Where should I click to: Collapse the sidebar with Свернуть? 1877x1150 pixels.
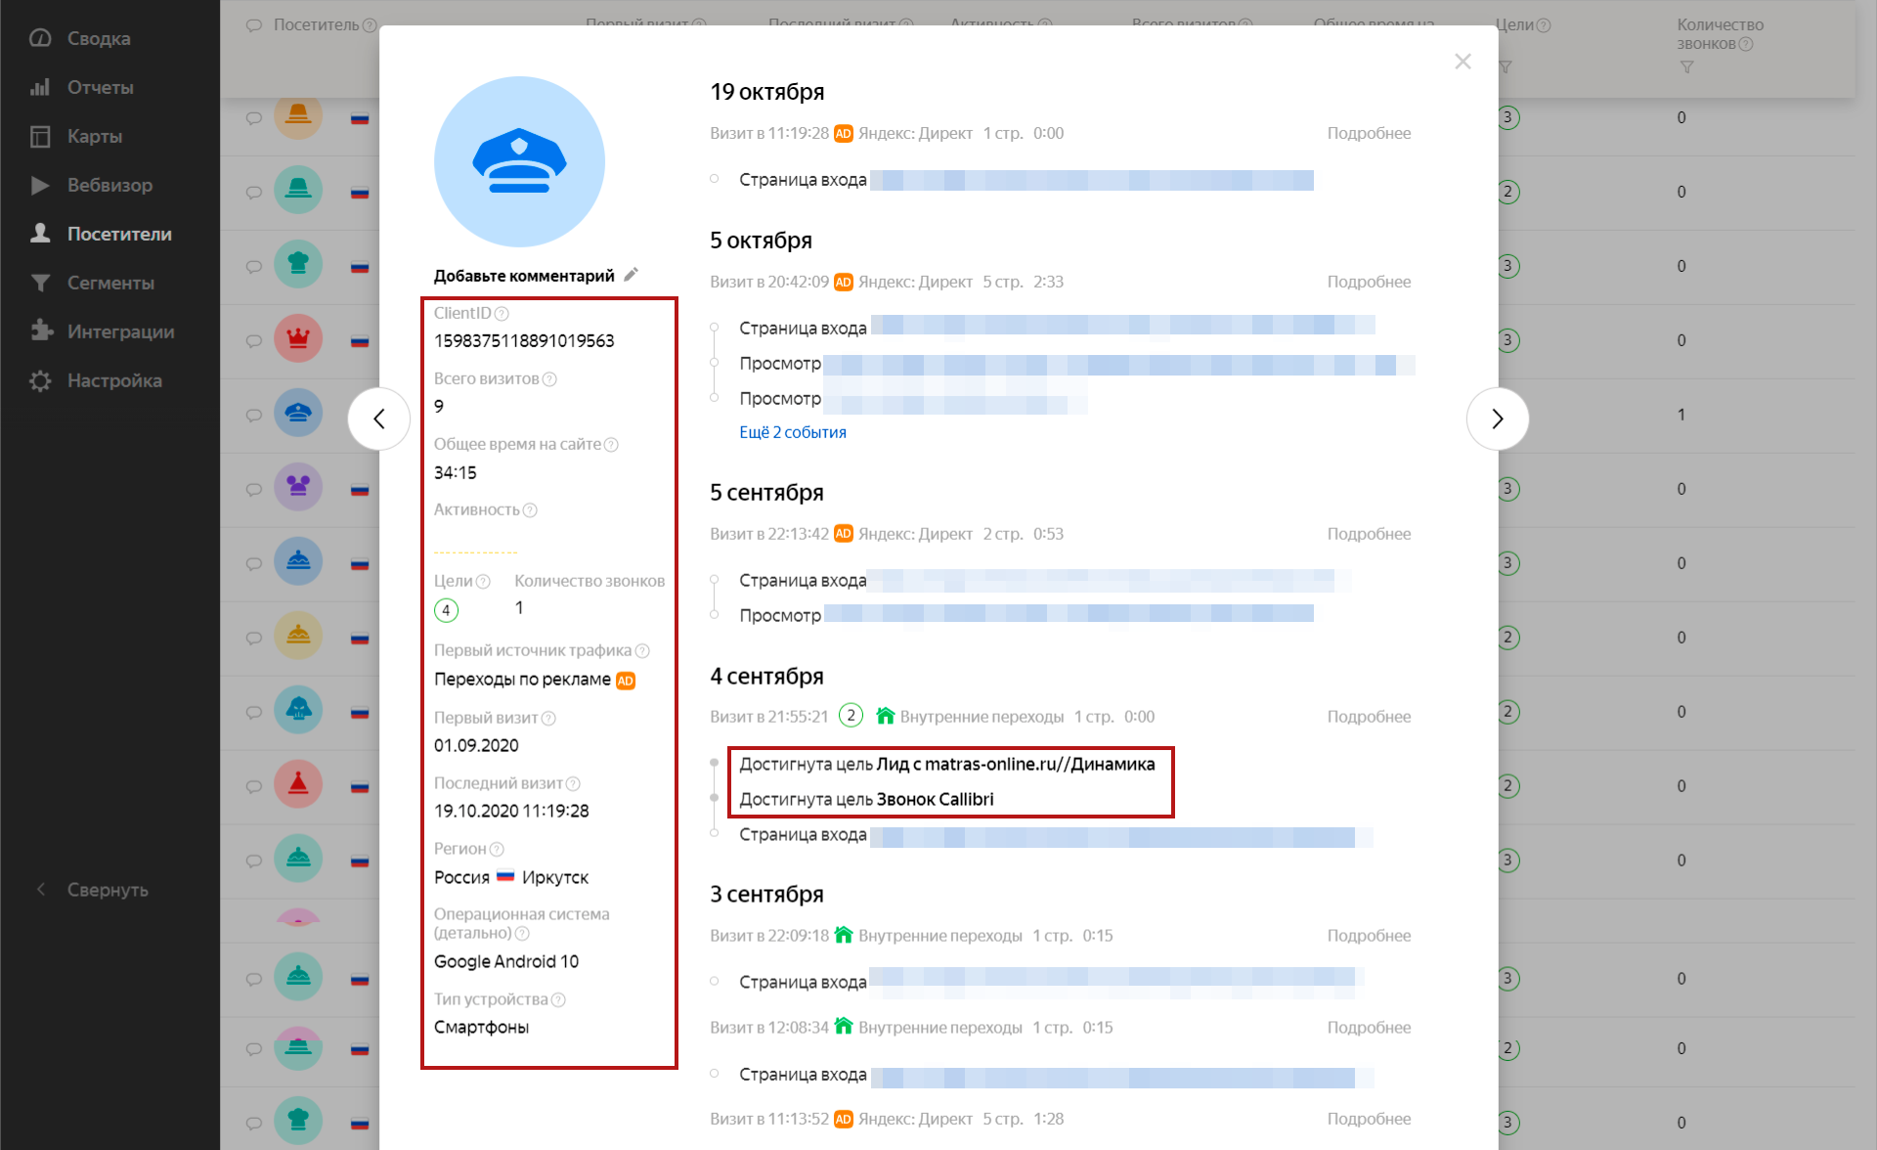(107, 890)
